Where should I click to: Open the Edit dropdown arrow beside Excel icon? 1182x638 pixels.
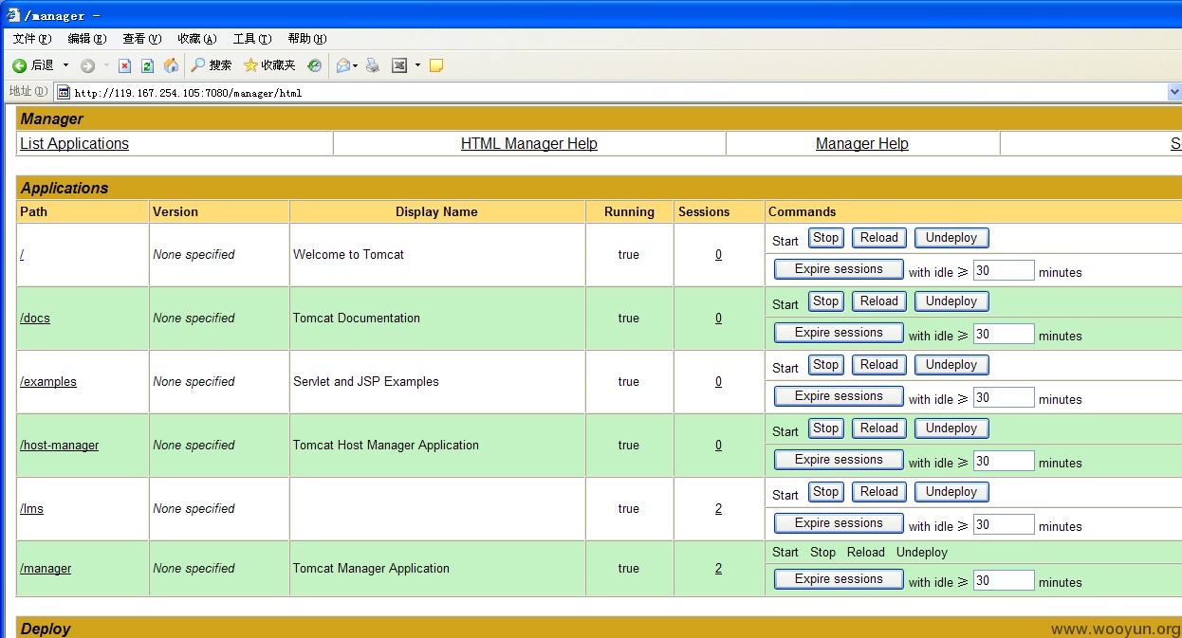[417, 65]
